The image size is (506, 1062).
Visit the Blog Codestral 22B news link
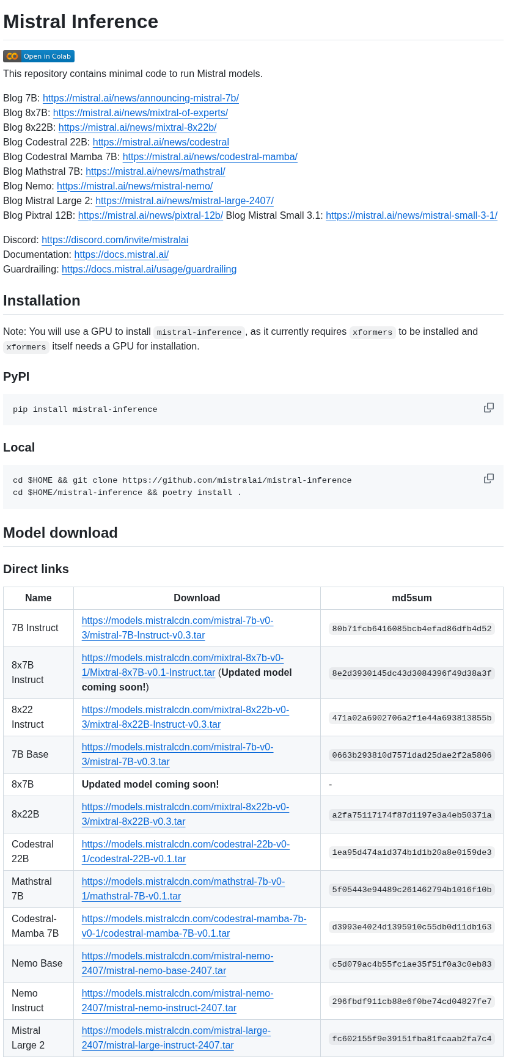(161, 142)
